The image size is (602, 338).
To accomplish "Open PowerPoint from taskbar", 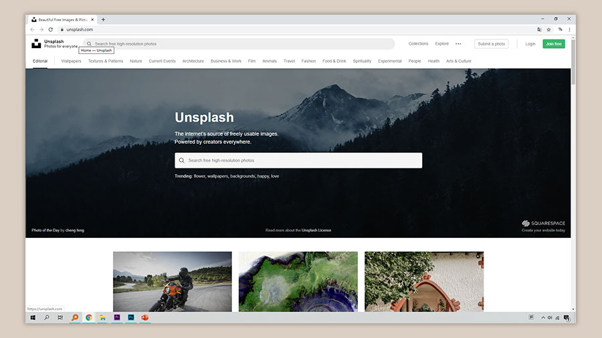I will [x=144, y=318].
